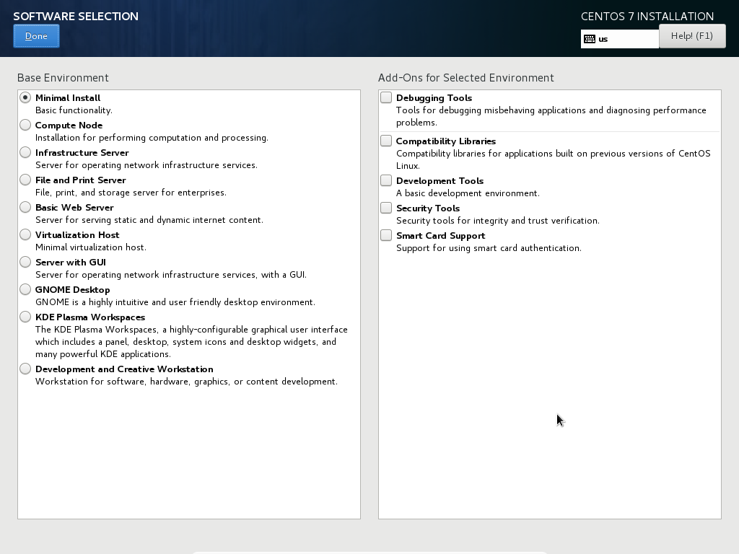The image size is (739, 554).
Task: Click the Done button
Action: (36, 36)
